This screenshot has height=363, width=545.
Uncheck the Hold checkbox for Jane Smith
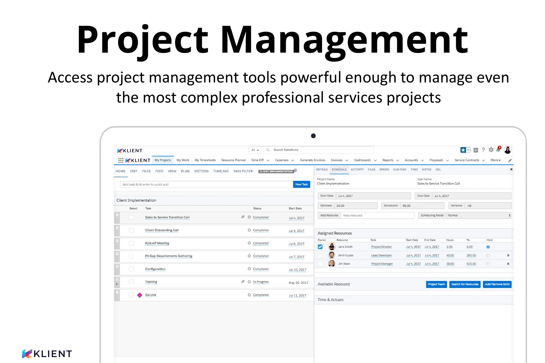click(x=488, y=247)
